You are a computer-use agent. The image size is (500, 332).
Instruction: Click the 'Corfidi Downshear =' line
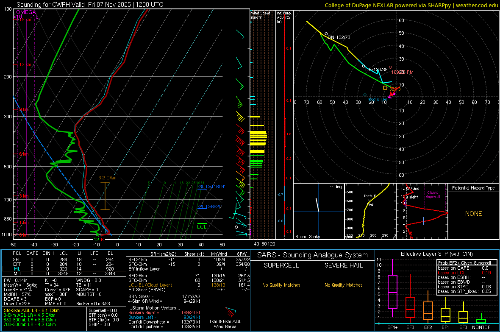[164, 322]
